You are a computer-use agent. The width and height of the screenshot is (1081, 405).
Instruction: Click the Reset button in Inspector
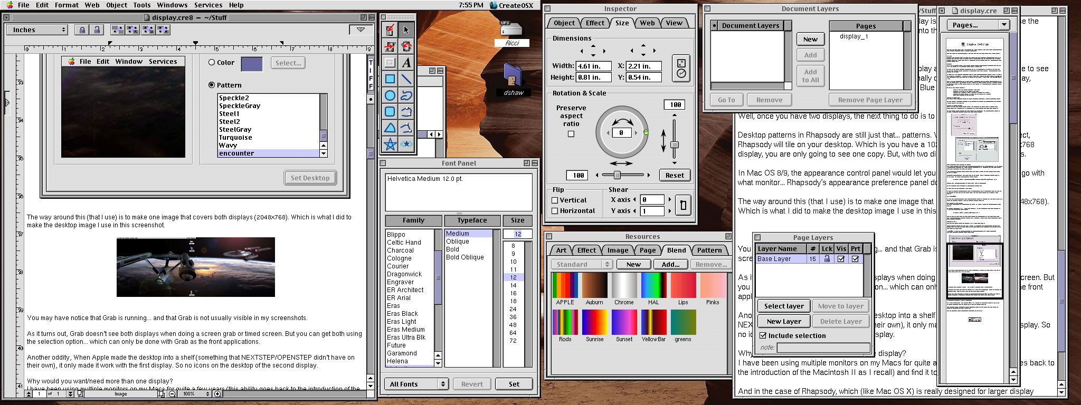(x=675, y=176)
